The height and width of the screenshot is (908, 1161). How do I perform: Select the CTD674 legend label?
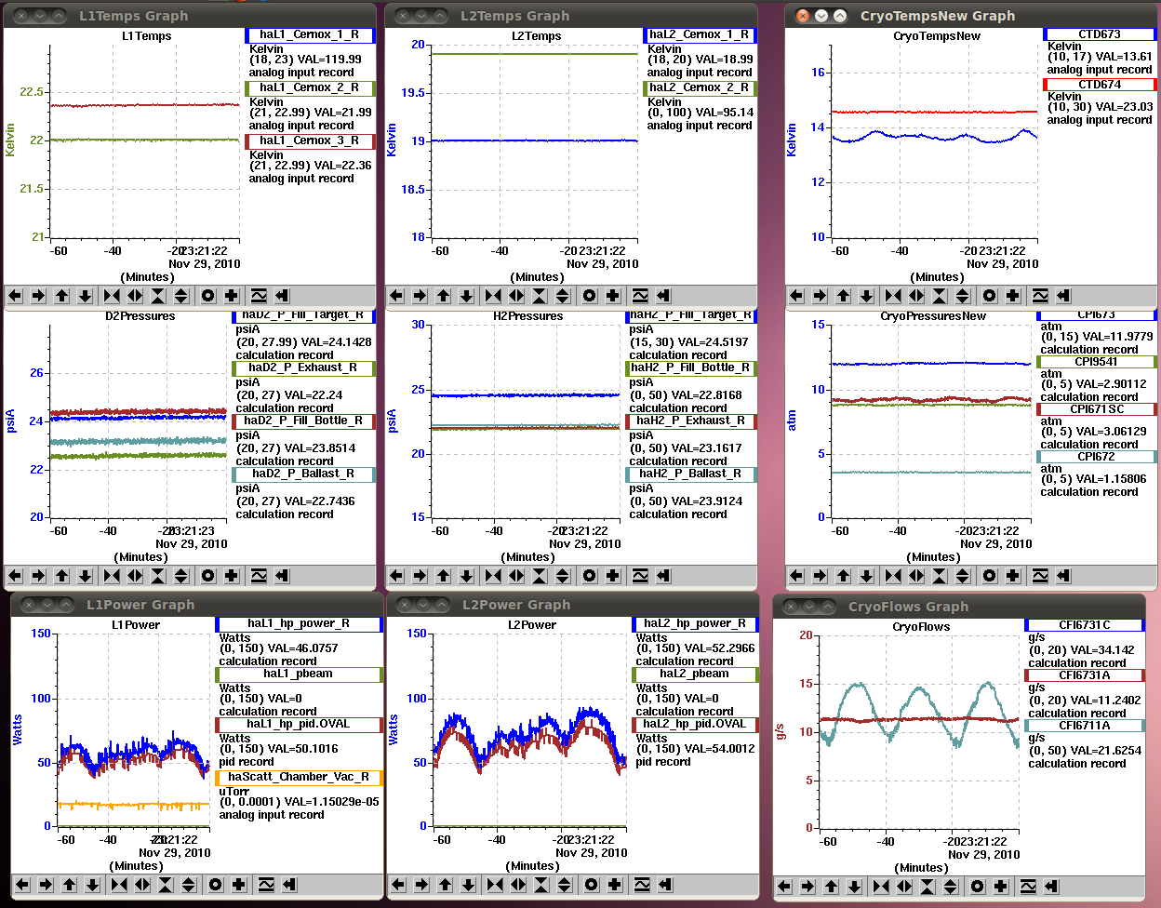coord(1100,85)
